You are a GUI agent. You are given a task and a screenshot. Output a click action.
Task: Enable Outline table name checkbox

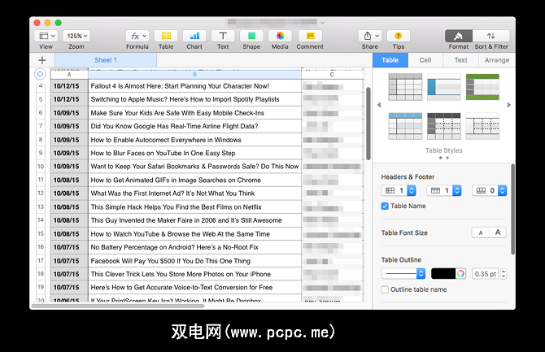point(386,289)
